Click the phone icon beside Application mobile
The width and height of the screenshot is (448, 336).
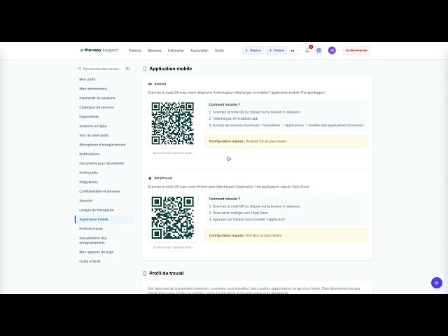145,69
